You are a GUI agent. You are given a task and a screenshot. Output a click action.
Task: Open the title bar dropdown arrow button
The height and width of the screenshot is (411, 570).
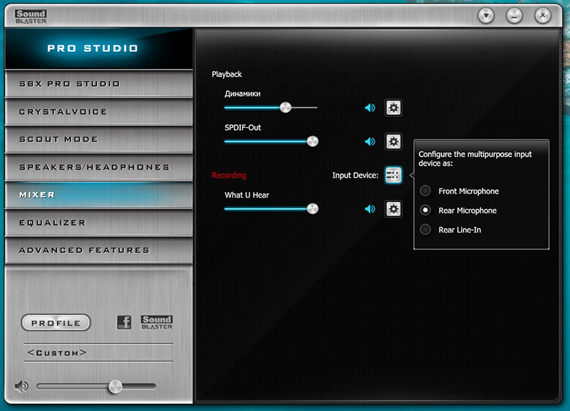pos(486,16)
